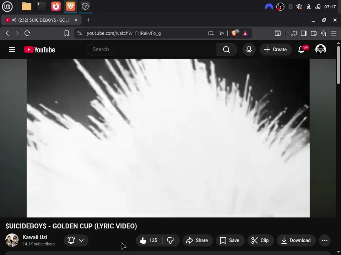The width and height of the screenshot is (341, 255).
Task: Select the $UICIDEBOY$ browser tab
Action: [41, 20]
